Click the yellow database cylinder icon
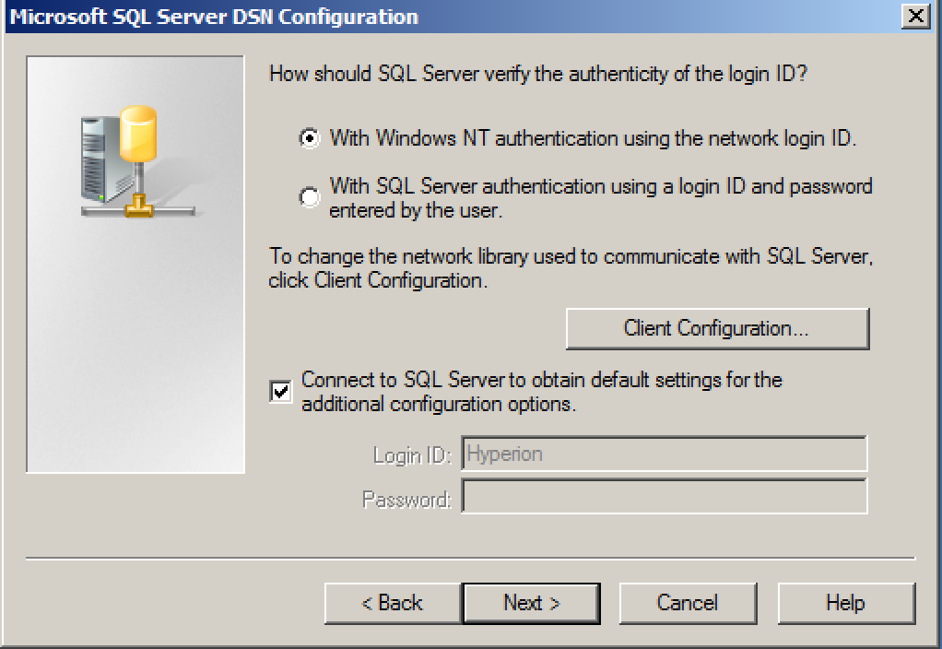942x649 pixels. pyautogui.click(x=139, y=134)
